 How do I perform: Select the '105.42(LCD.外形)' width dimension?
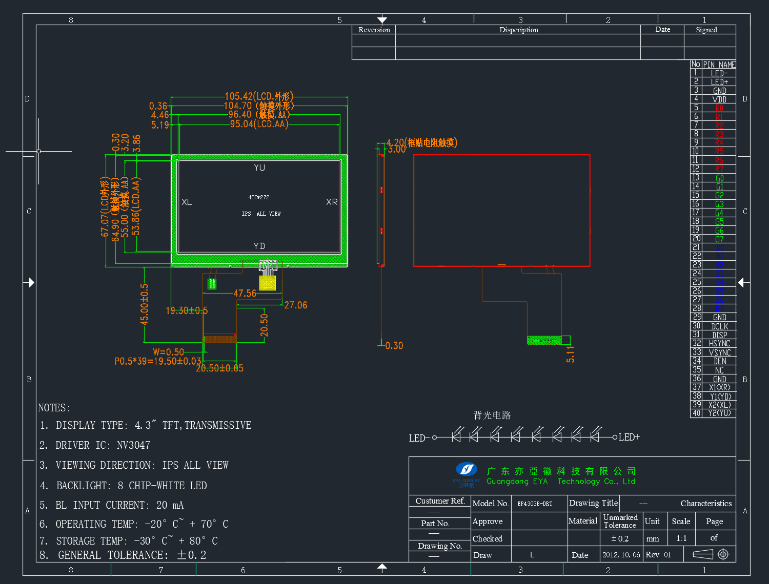tap(259, 96)
